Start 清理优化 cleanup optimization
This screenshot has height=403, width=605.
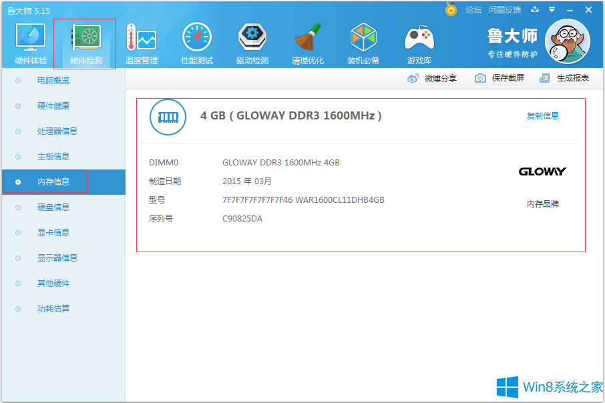pos(307,42)
